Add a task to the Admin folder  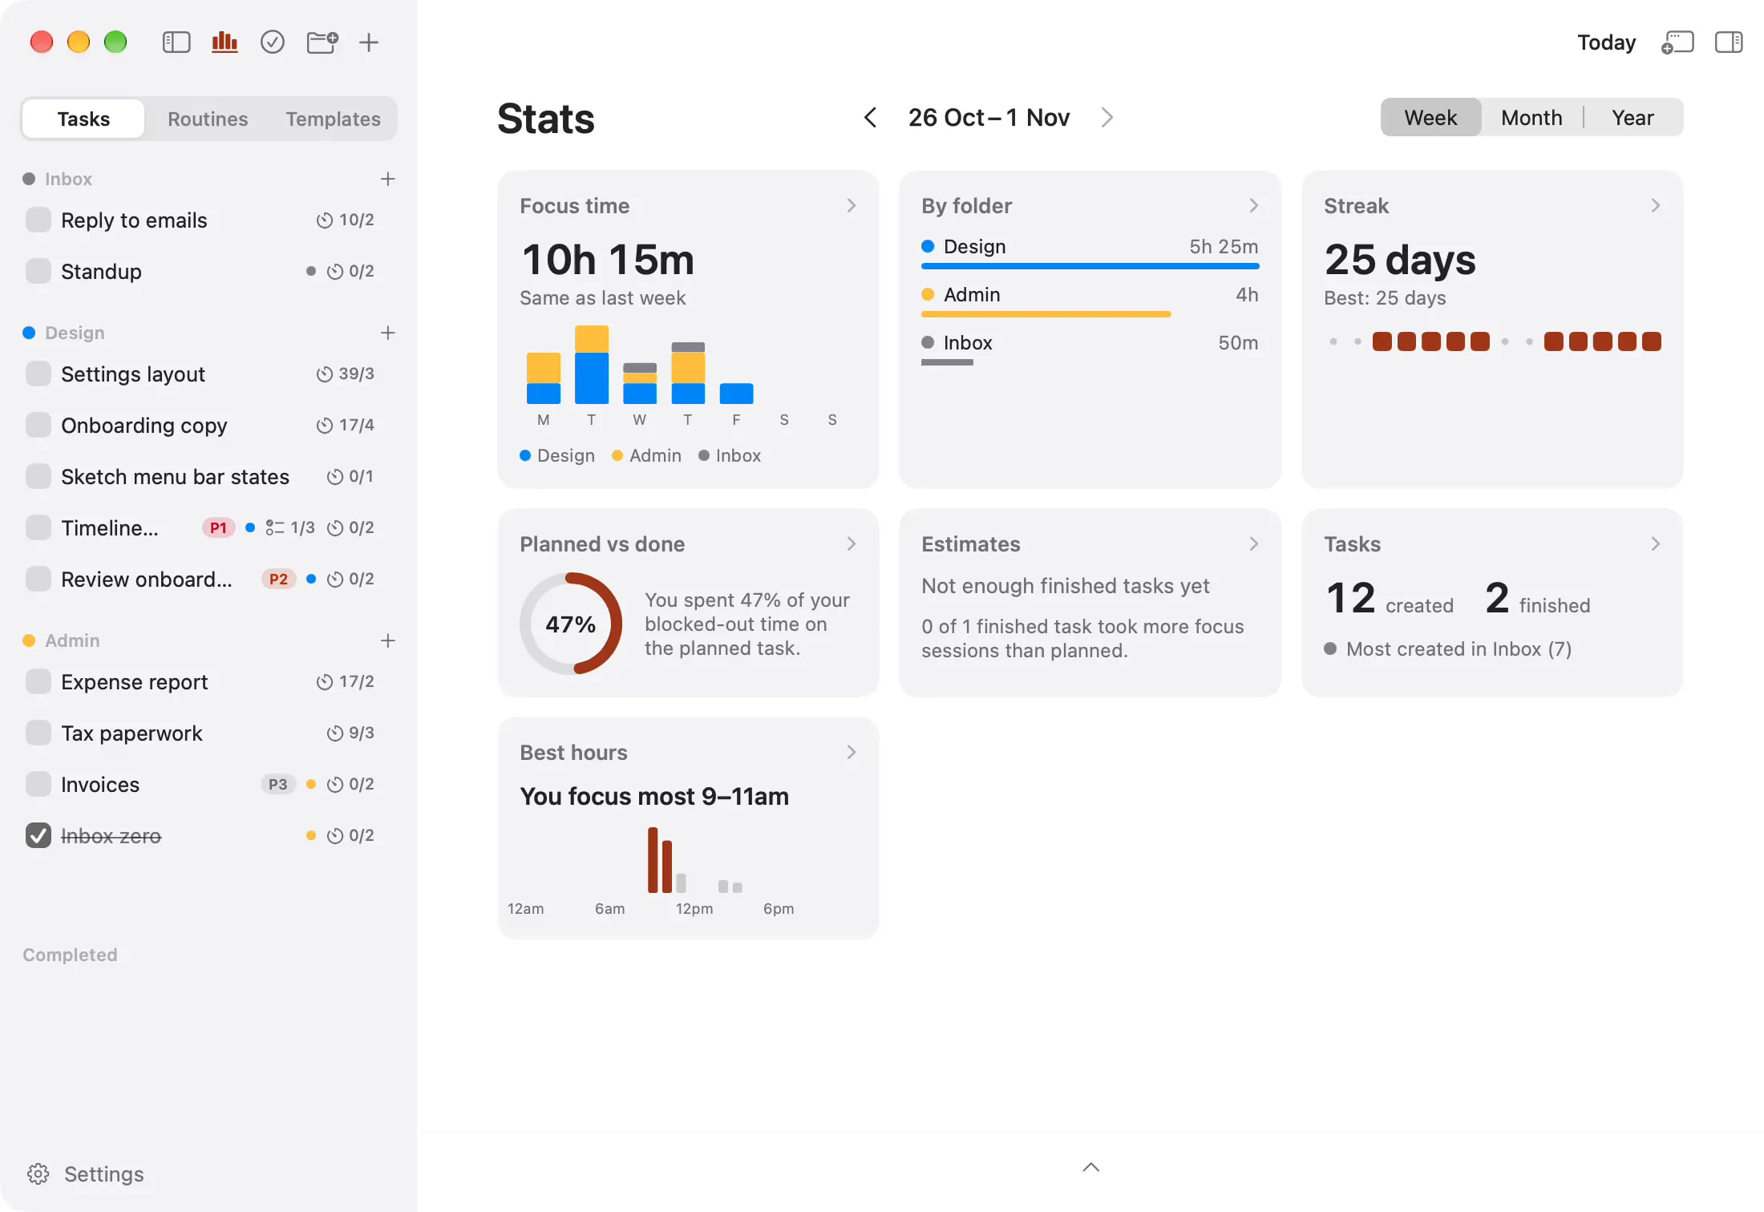388,640
